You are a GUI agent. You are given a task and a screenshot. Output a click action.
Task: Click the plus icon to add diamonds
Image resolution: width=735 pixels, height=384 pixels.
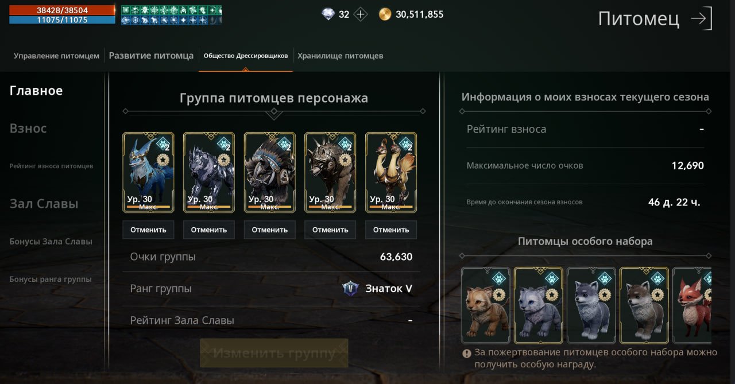[x=361, y=14]
